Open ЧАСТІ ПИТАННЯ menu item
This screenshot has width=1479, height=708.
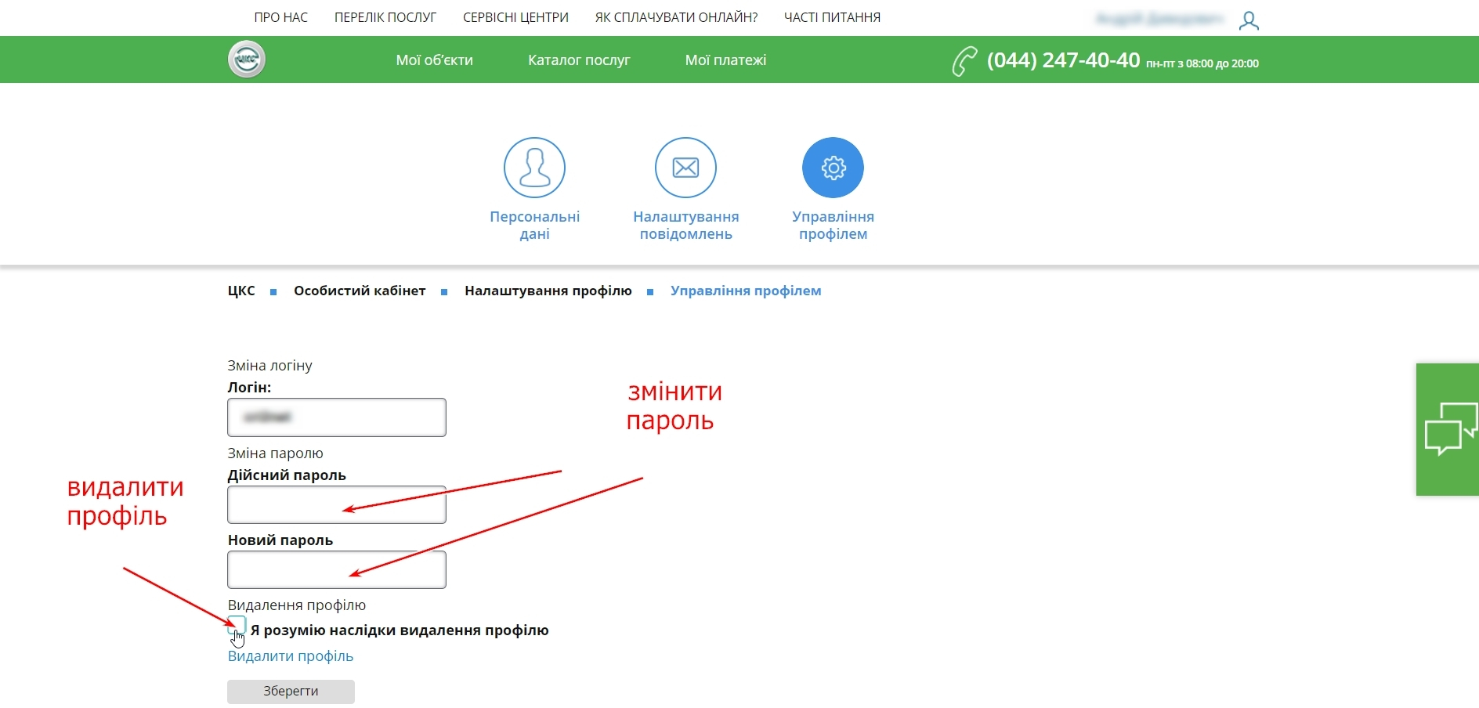[x=832, y=17]
